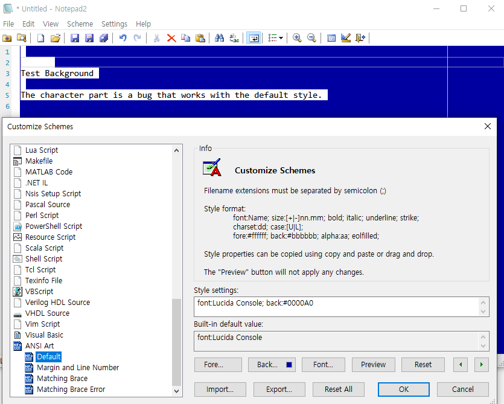Click the Save As toolbar icon
The width and height of the screenshot is (504, 404).
89,38
